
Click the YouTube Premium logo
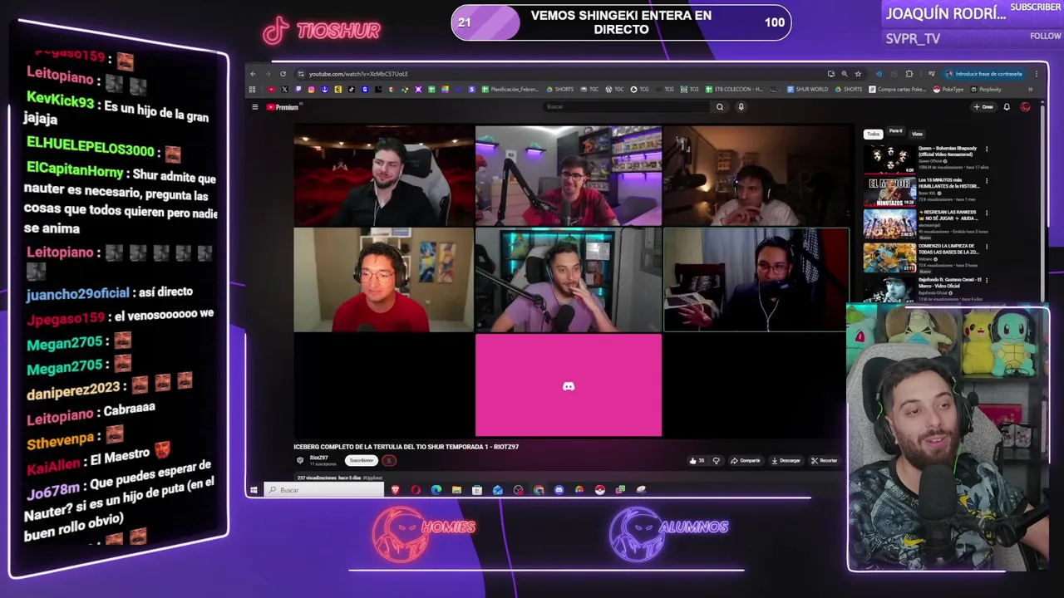coord(283,106)
